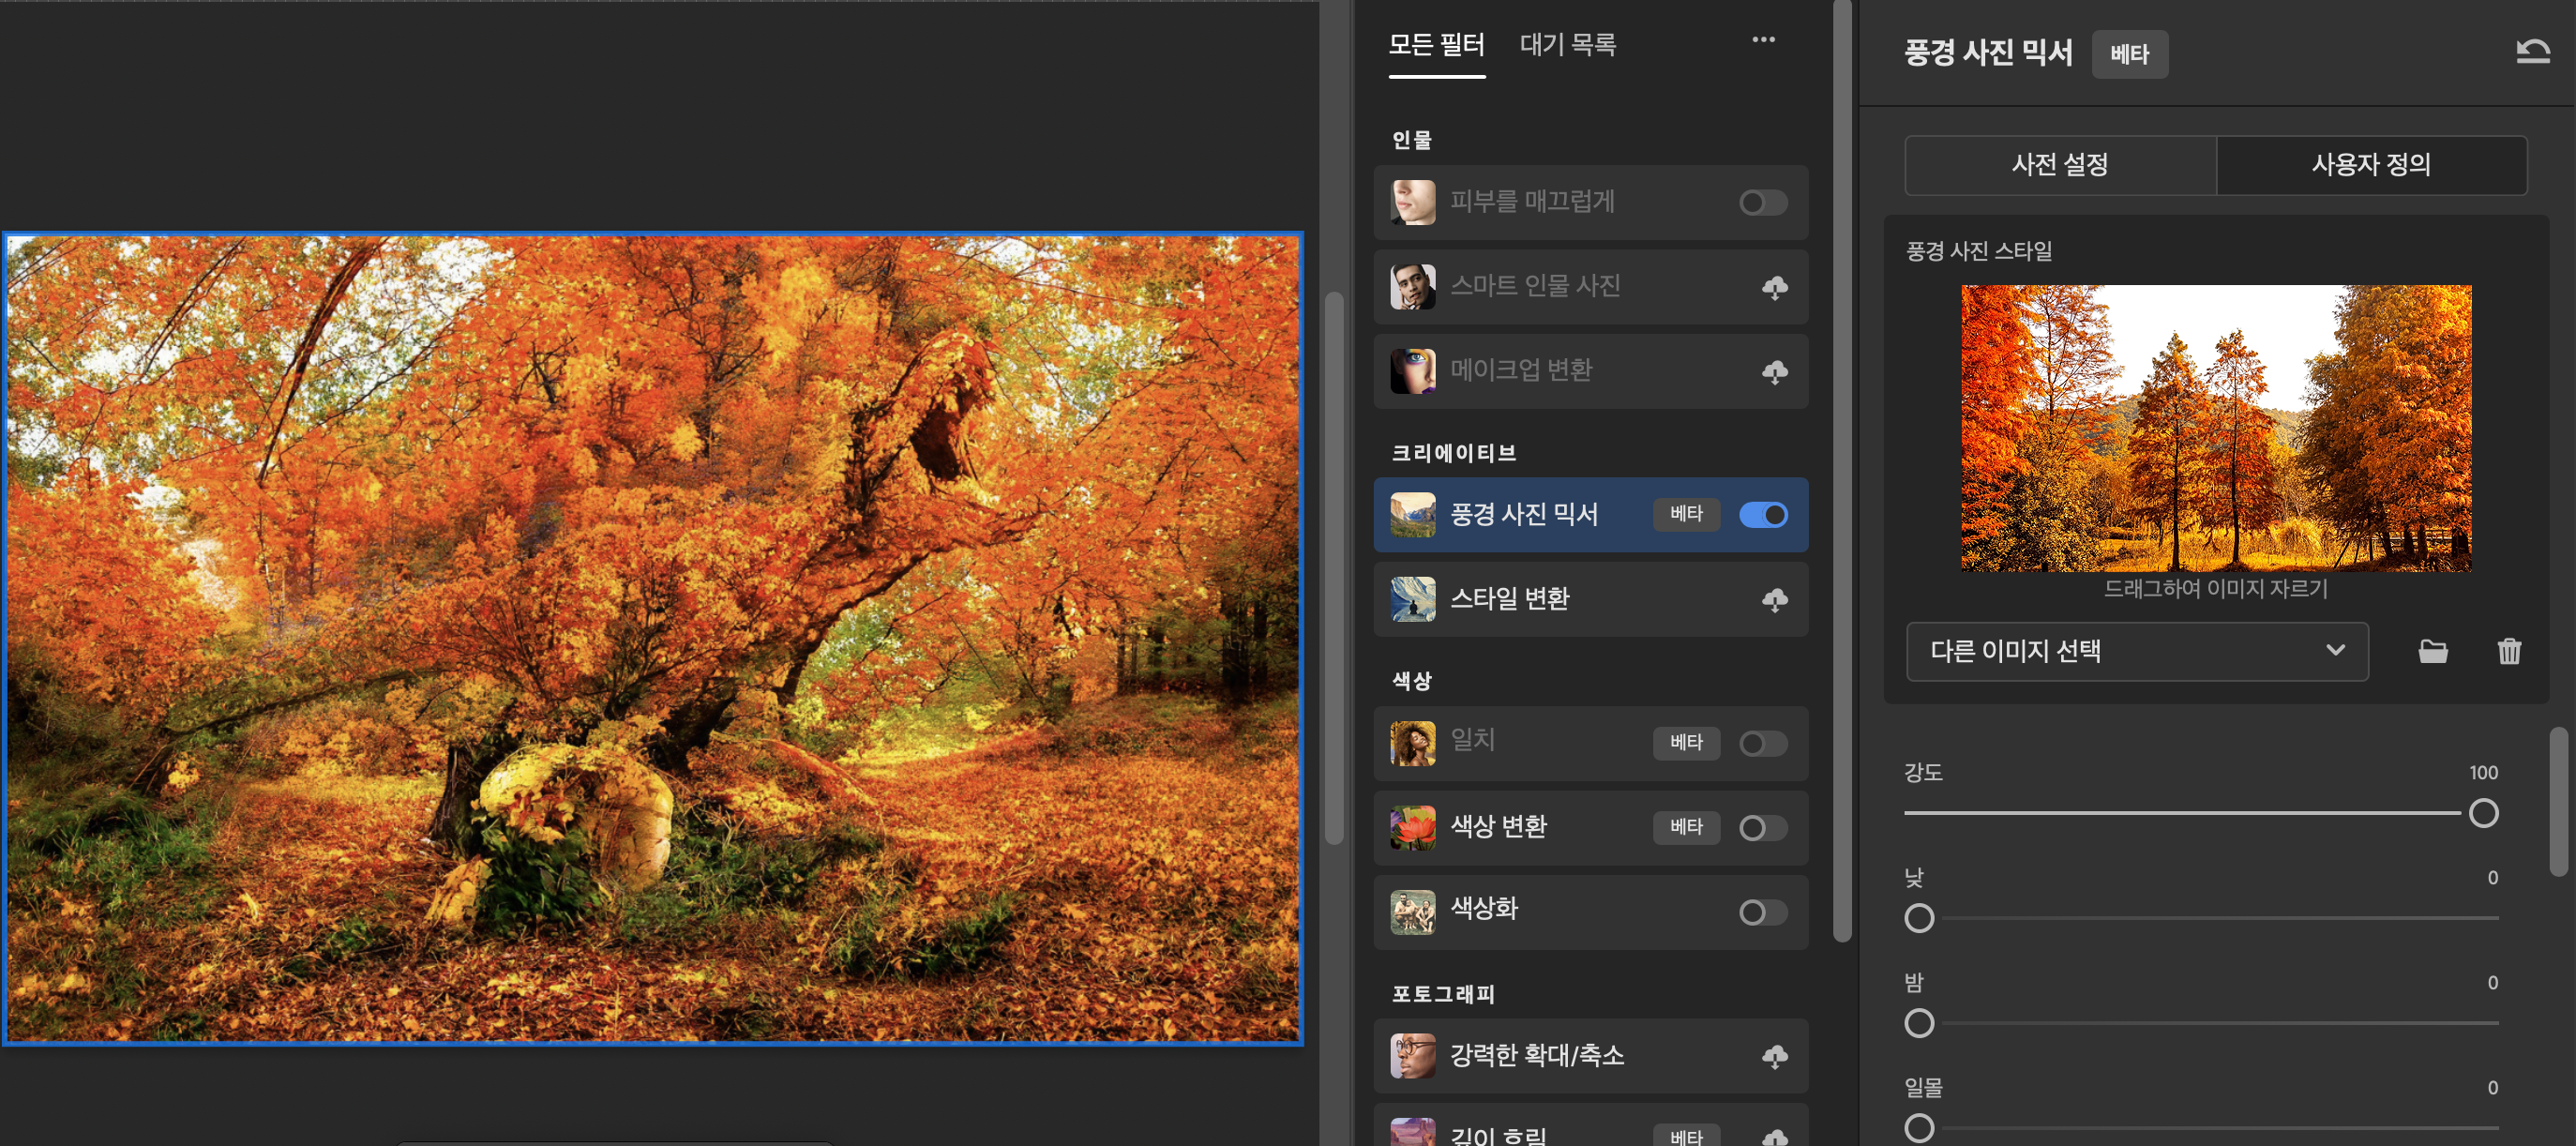Viewport: 2576px width, 1146px height.
Task: Open the folder icon to browse images
Action: tap(2432, 652)
